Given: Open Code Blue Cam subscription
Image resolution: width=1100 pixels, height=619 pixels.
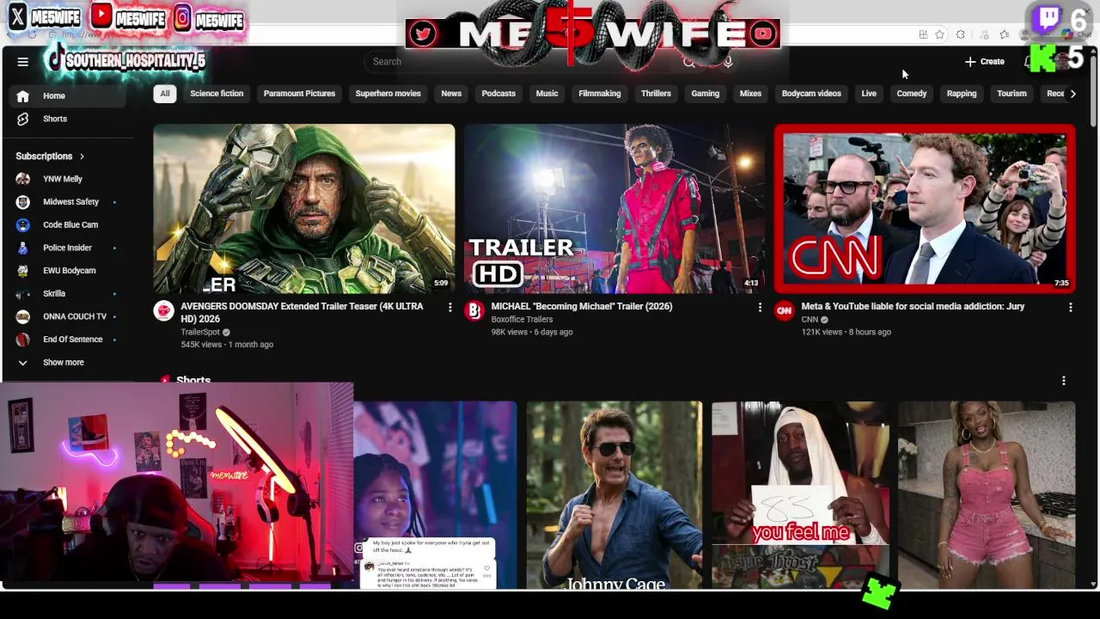Looking at the screenshot, I should pyautogui.click(x=70, y=225).
